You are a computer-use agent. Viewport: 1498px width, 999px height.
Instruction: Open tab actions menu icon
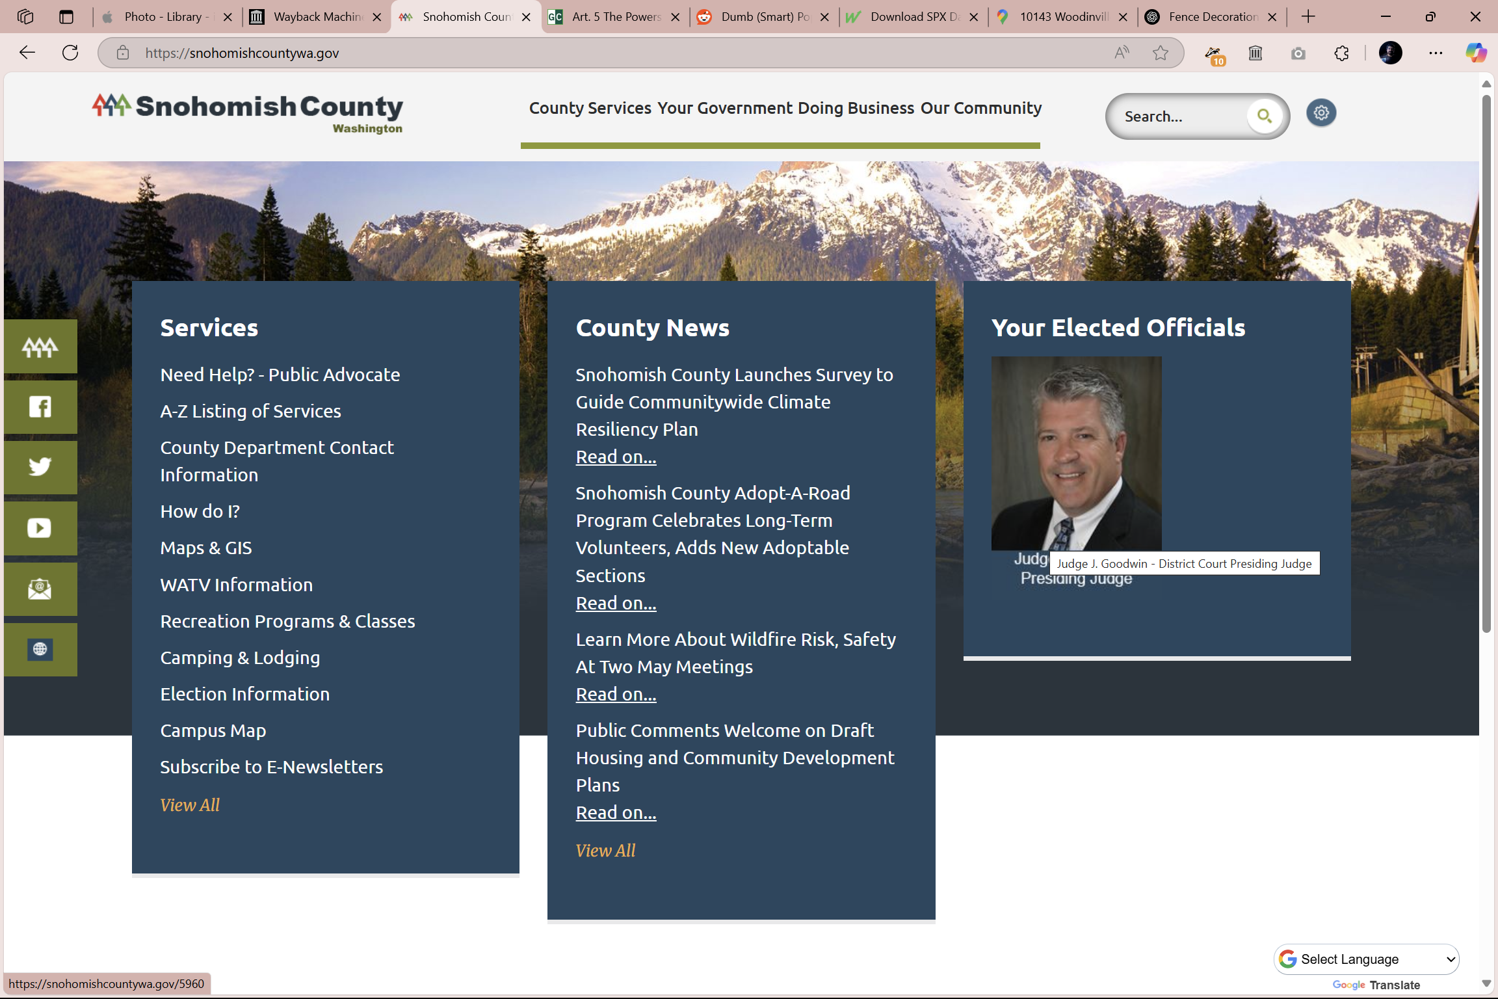click(x=66, y=17)
